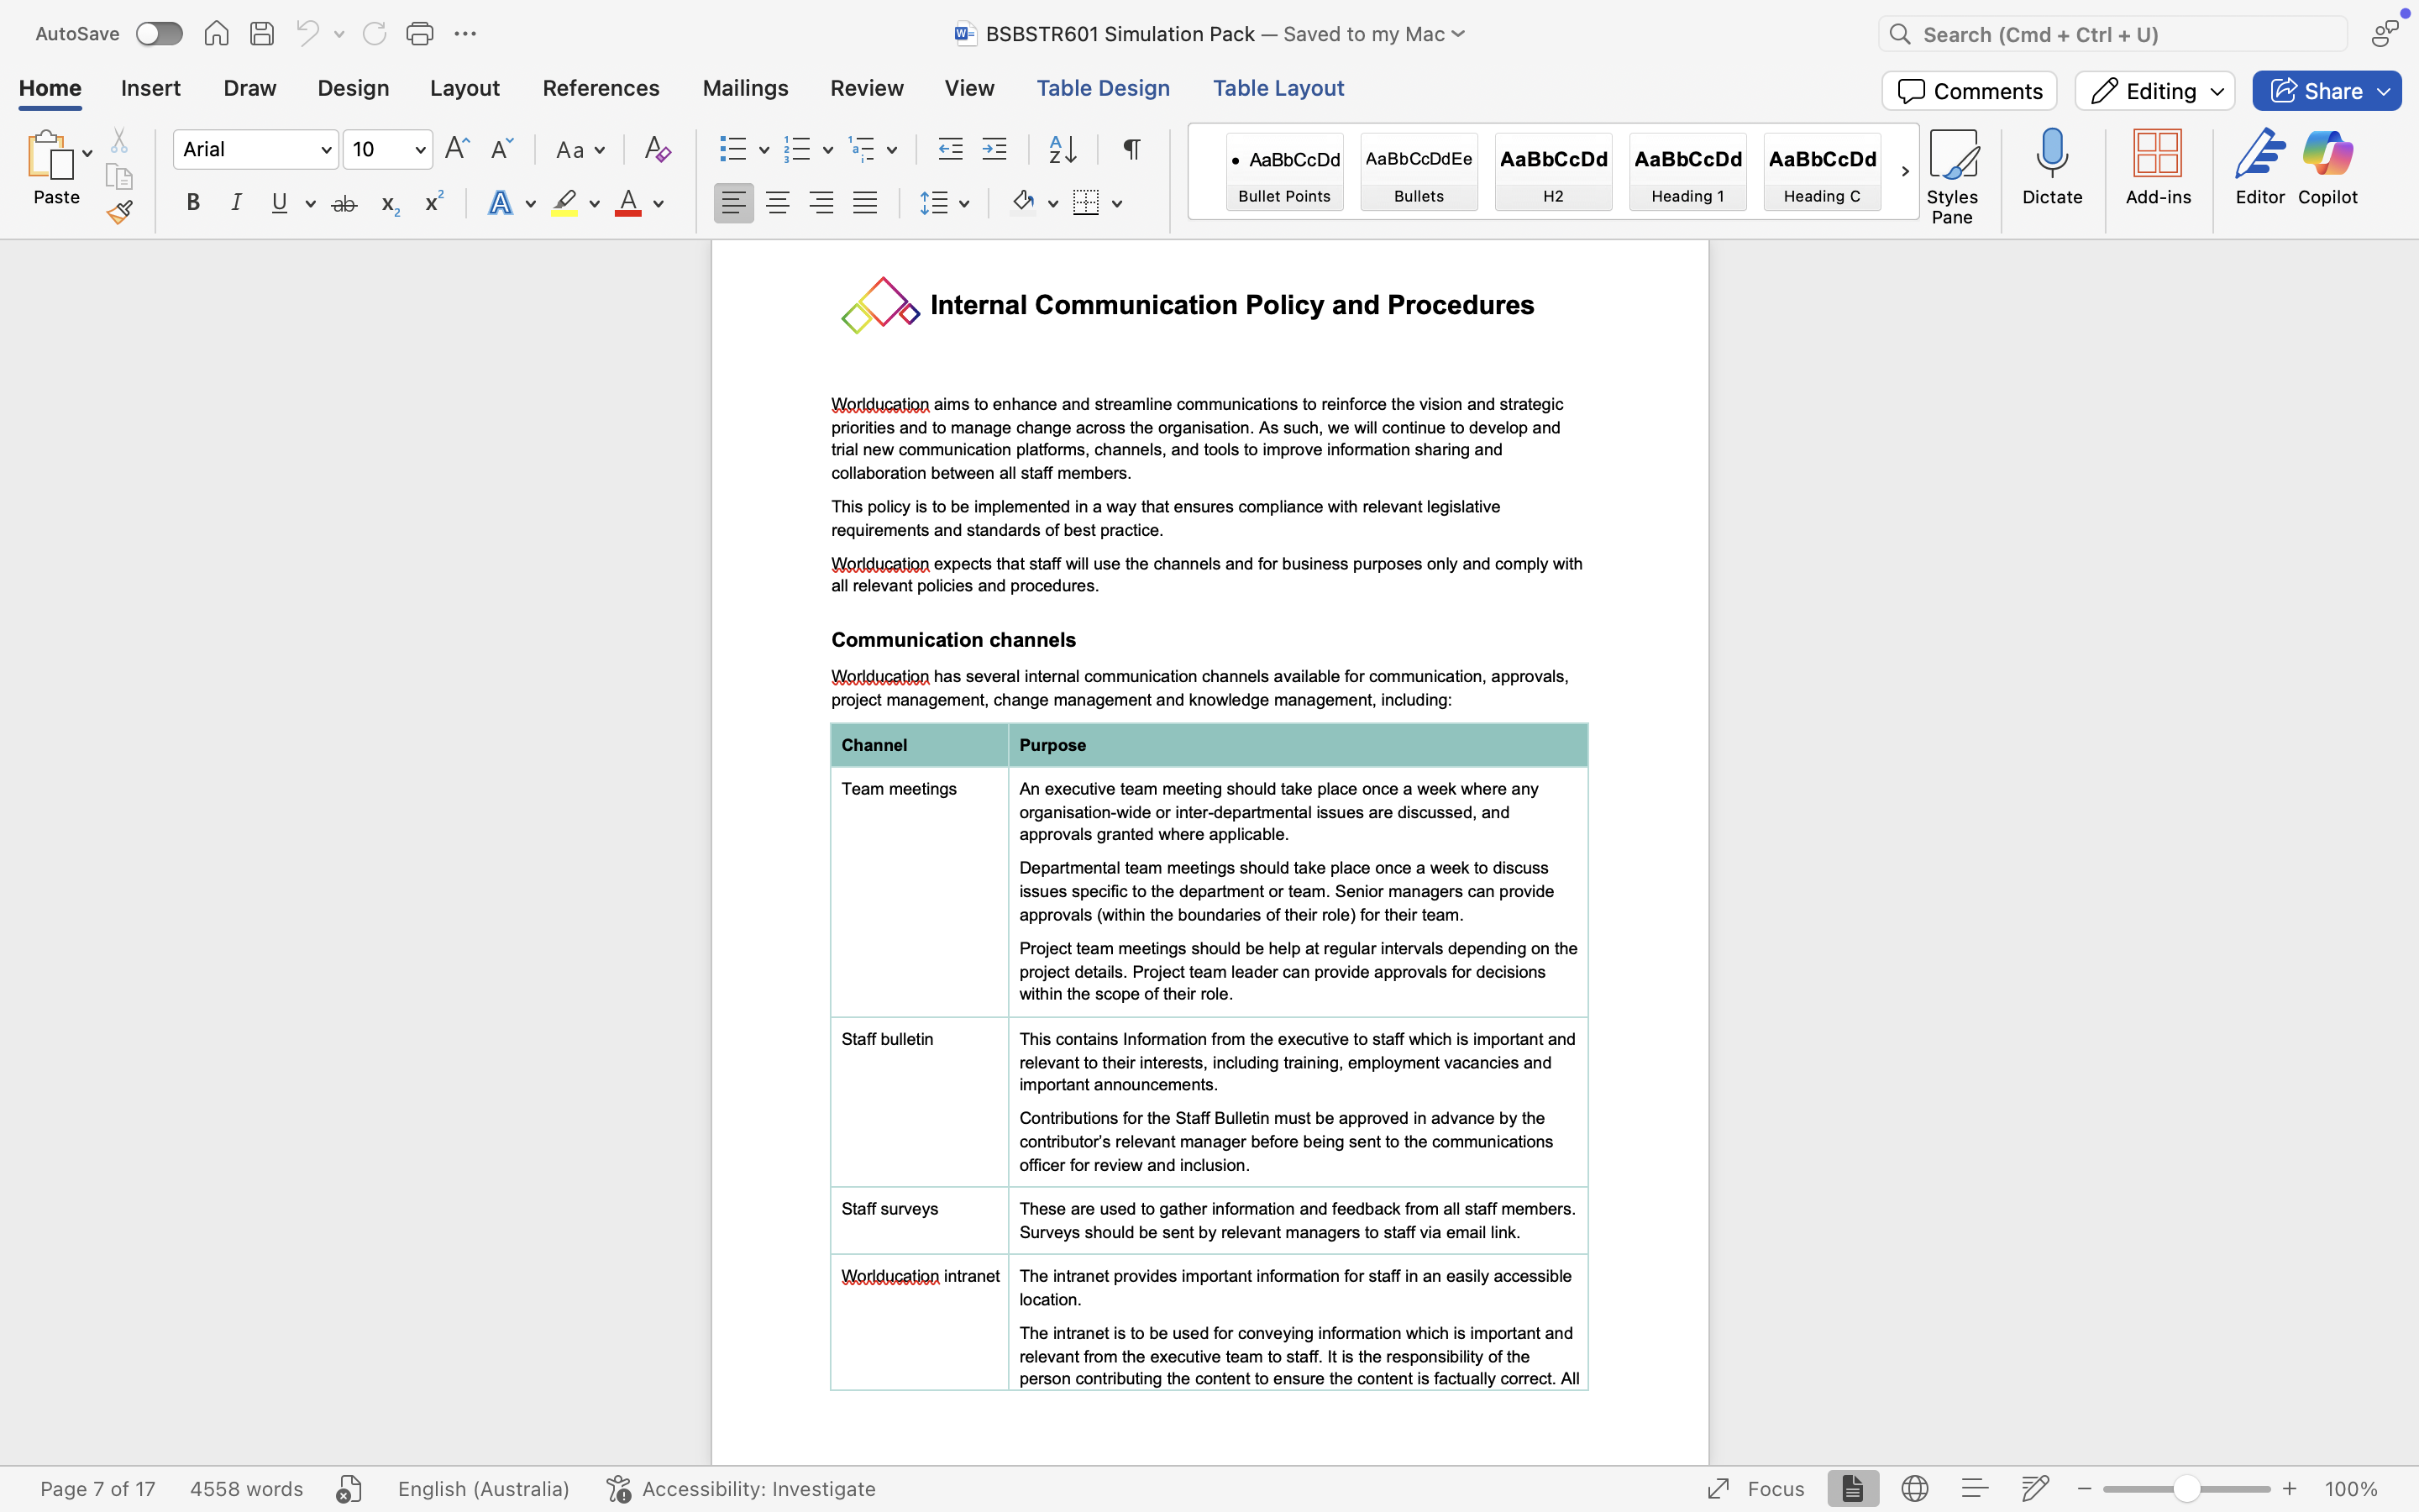Viewport: 2419px width, 1512px height.
Task: Click the Format Painter brush icon
Action: click(120, 212)
